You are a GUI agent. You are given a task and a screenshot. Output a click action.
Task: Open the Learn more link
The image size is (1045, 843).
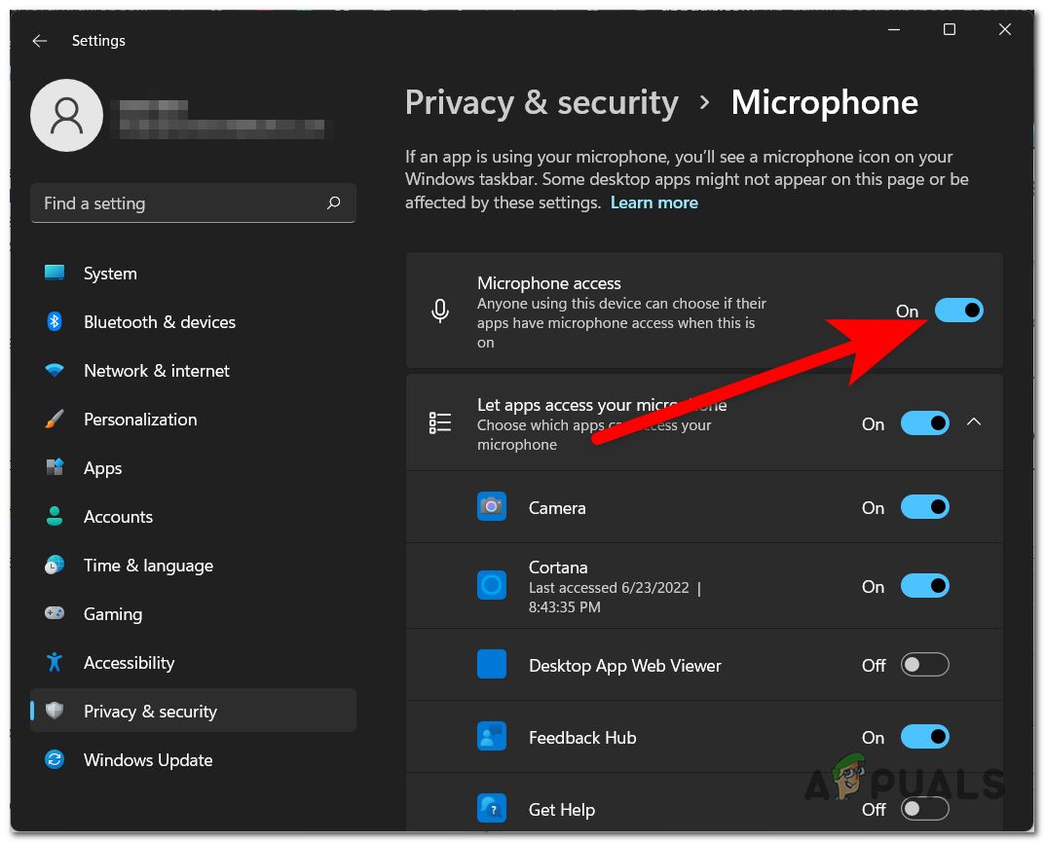[653, 202]
